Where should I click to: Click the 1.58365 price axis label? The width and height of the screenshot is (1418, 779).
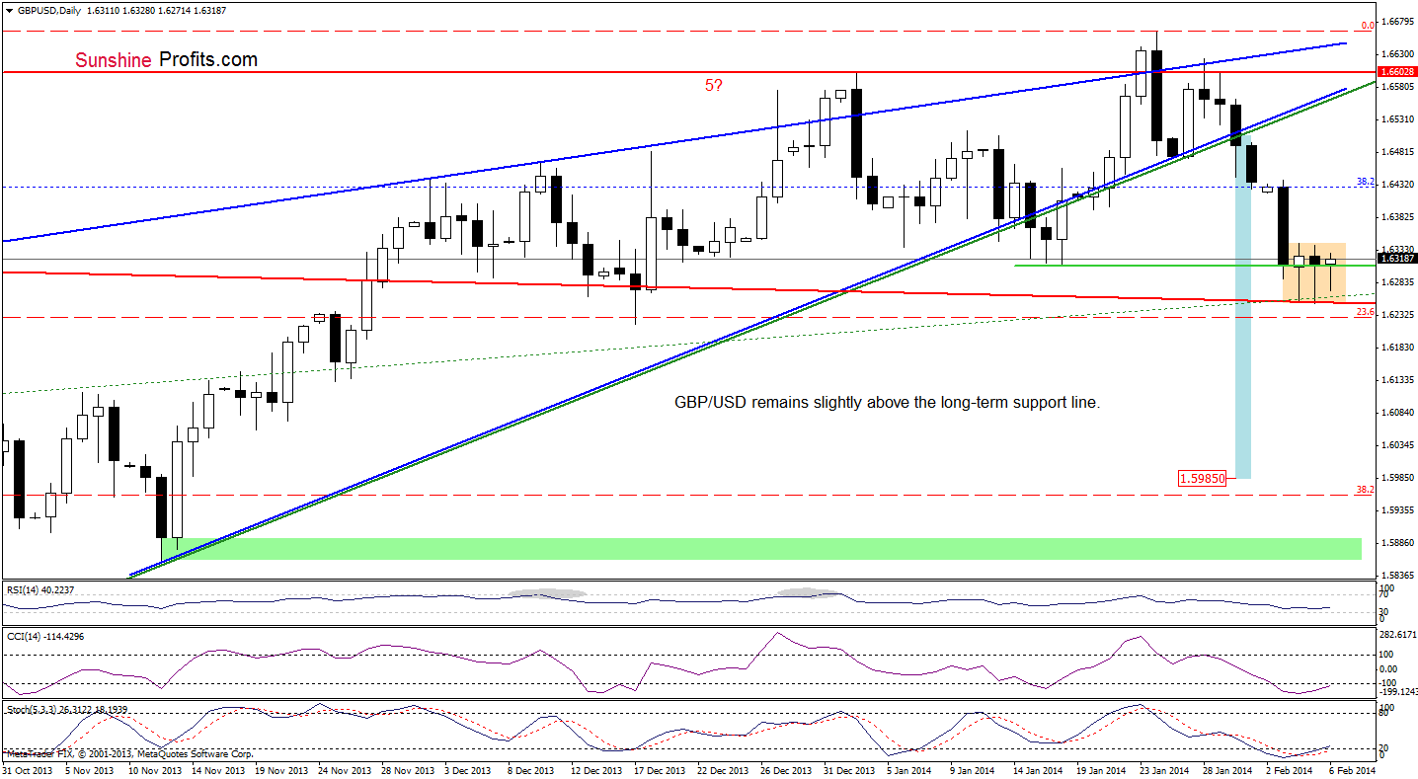[1396, 575]
